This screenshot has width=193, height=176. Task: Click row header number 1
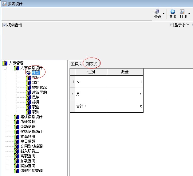point(73,82)
